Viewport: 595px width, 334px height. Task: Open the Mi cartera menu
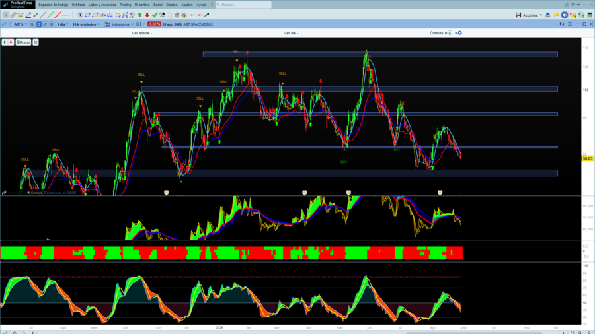[142, 5]
